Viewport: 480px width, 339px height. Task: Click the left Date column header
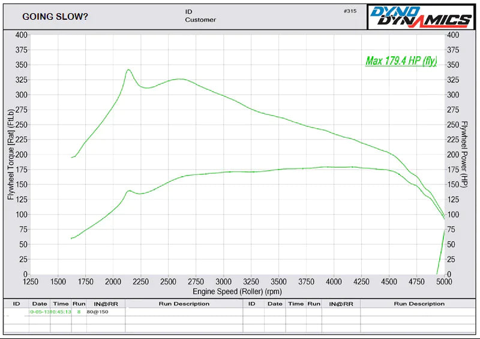click(x=39, y=304)
